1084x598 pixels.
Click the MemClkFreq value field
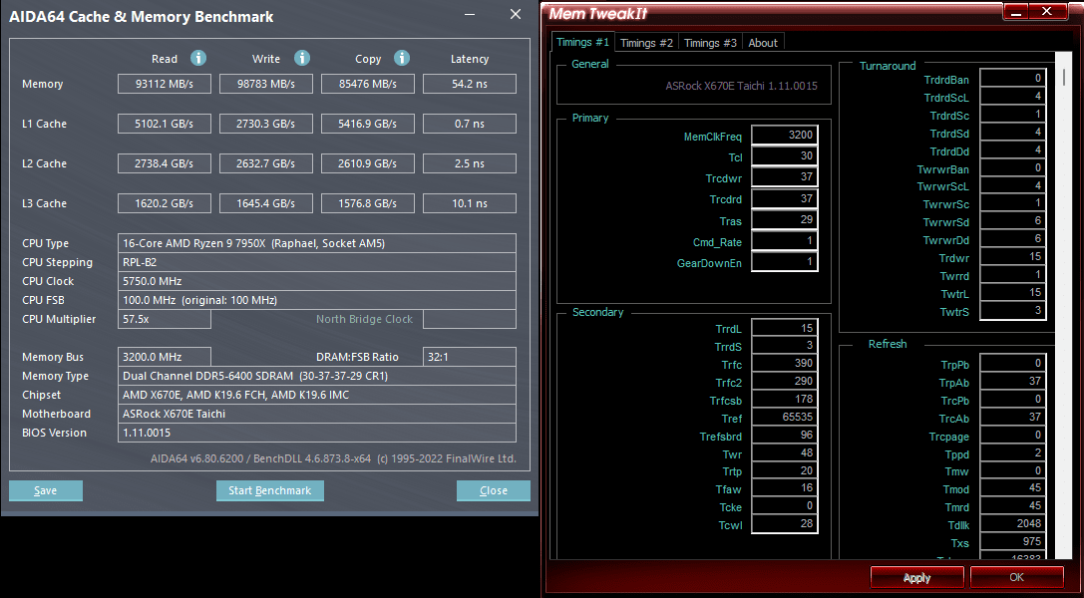coord(785,136)
